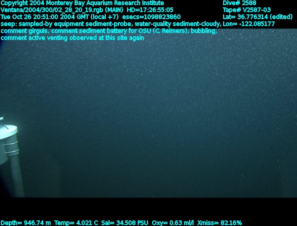Click the Oxy= 0.63 ml/l readout
The height and width of the screenshot is (226, 297).
click(173, 223)
